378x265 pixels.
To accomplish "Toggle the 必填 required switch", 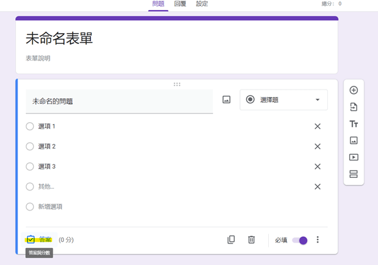I will pos(300,240).
